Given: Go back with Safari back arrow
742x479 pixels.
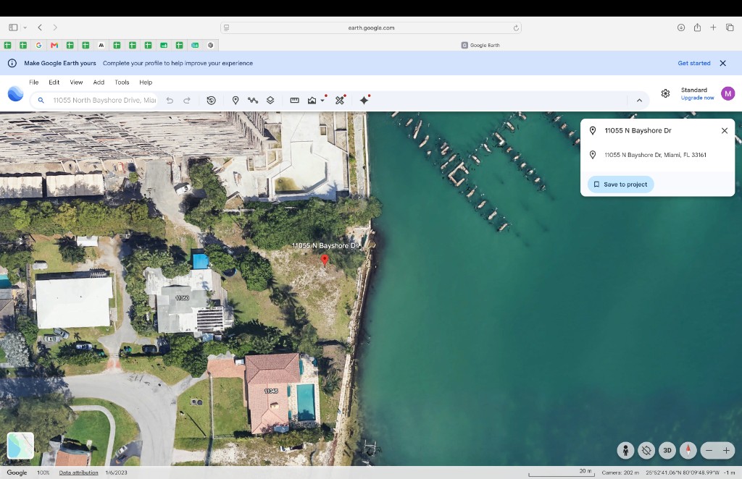Looking at the screenshot, I should point(40,27).
